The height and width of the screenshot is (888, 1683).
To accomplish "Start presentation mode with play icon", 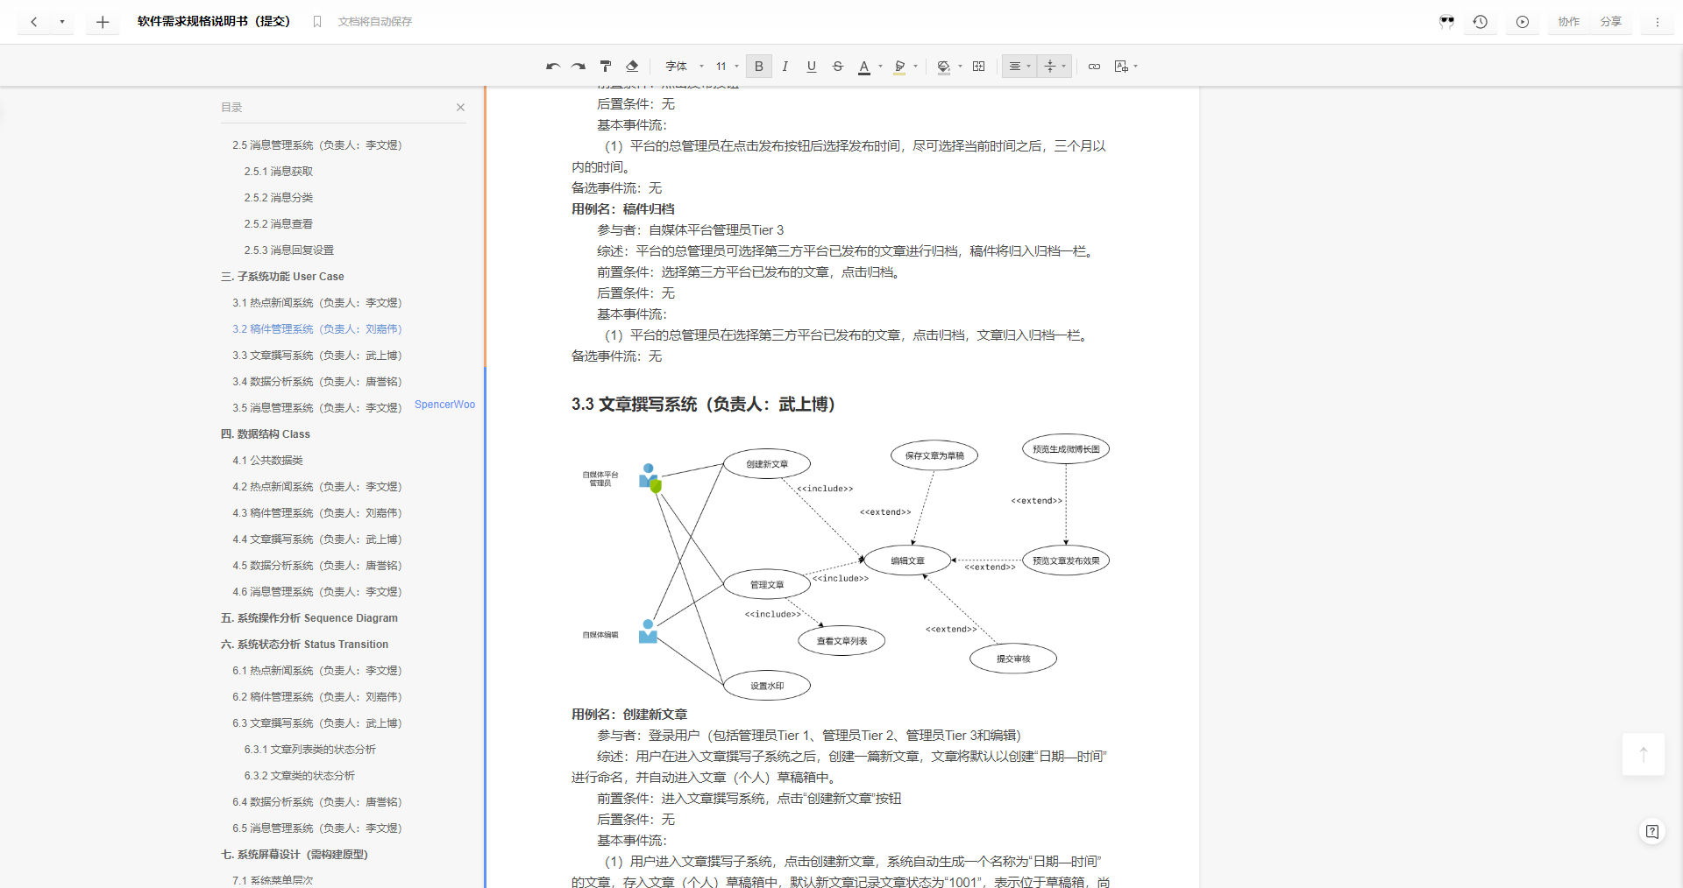I will click(x=1523, y=22).
